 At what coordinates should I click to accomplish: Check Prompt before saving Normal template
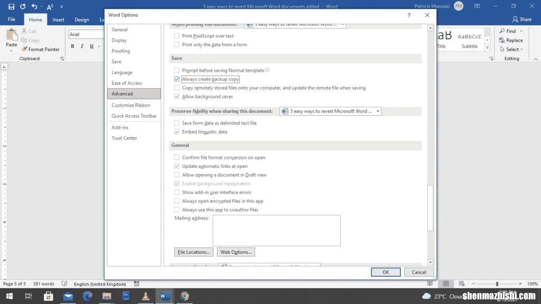coord(177,70)
